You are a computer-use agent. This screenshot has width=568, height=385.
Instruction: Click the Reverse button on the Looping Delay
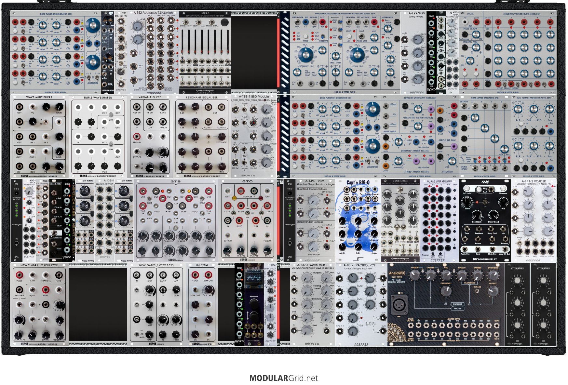pyautogui.click(x=503, y=189)
